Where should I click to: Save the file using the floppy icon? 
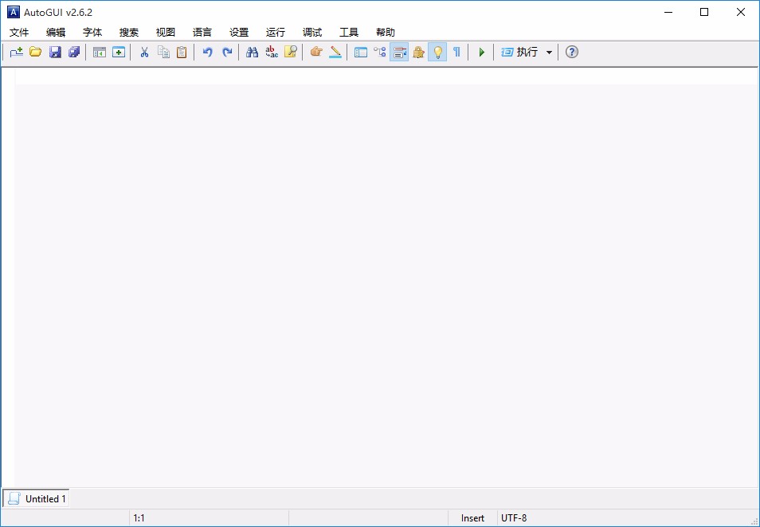tap(55, 52)
